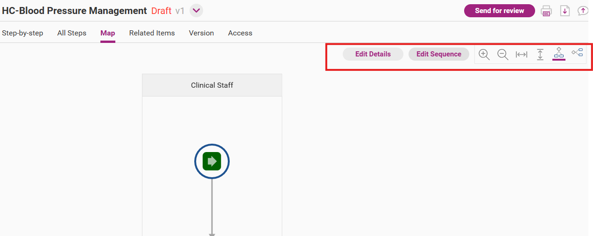
Task: Click the green start step icon
Action: point(212,161)
